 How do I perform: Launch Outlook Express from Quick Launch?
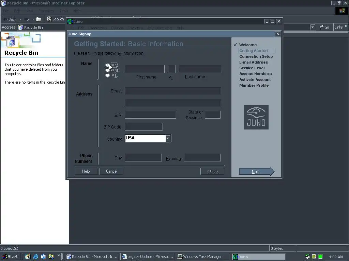[x=43, y=257]
